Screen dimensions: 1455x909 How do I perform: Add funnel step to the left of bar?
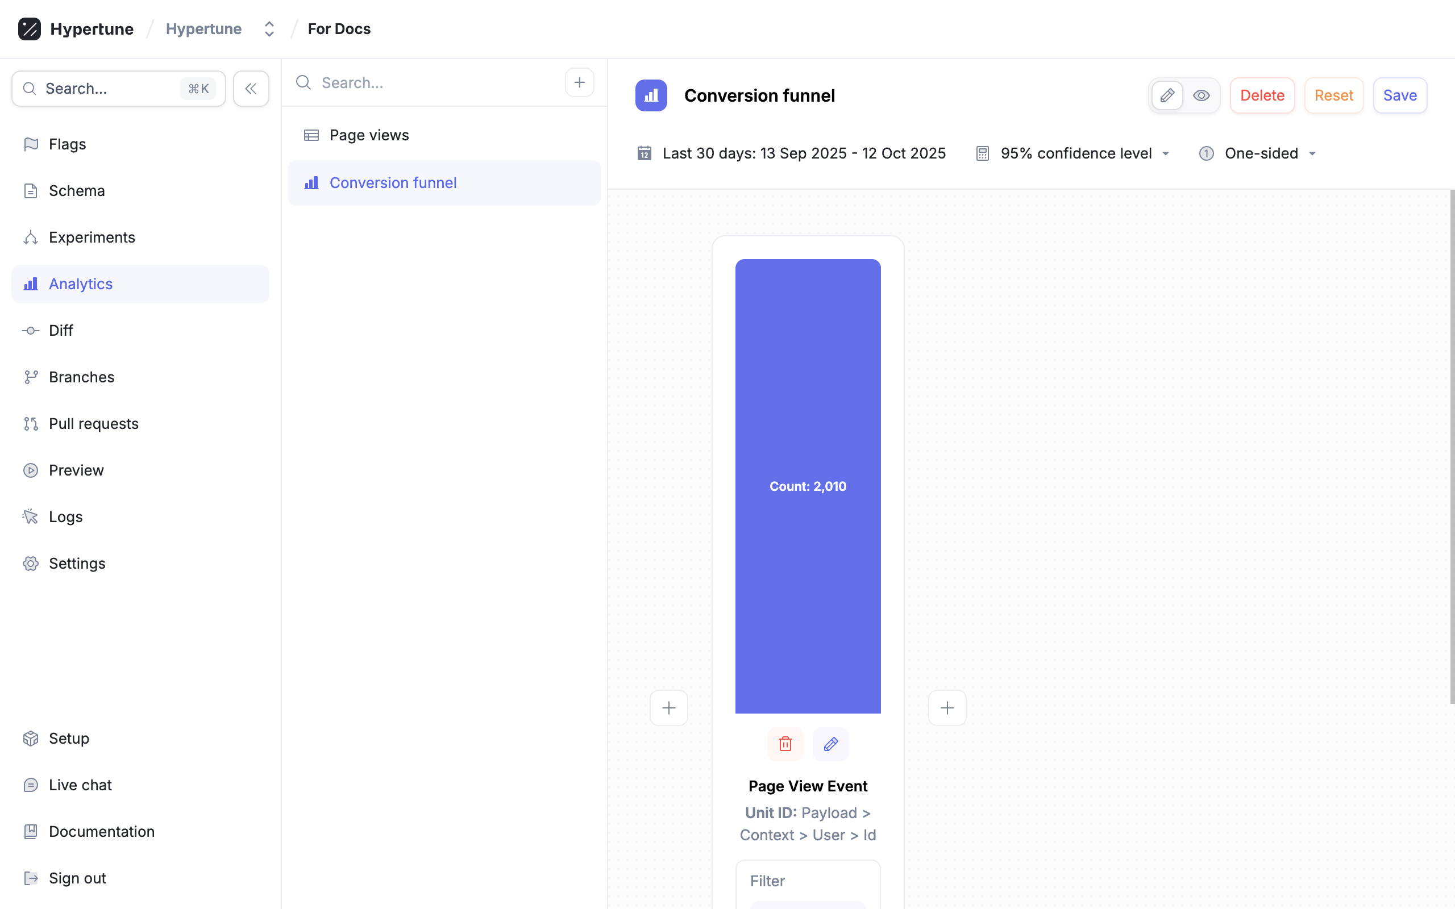point(668,708)
